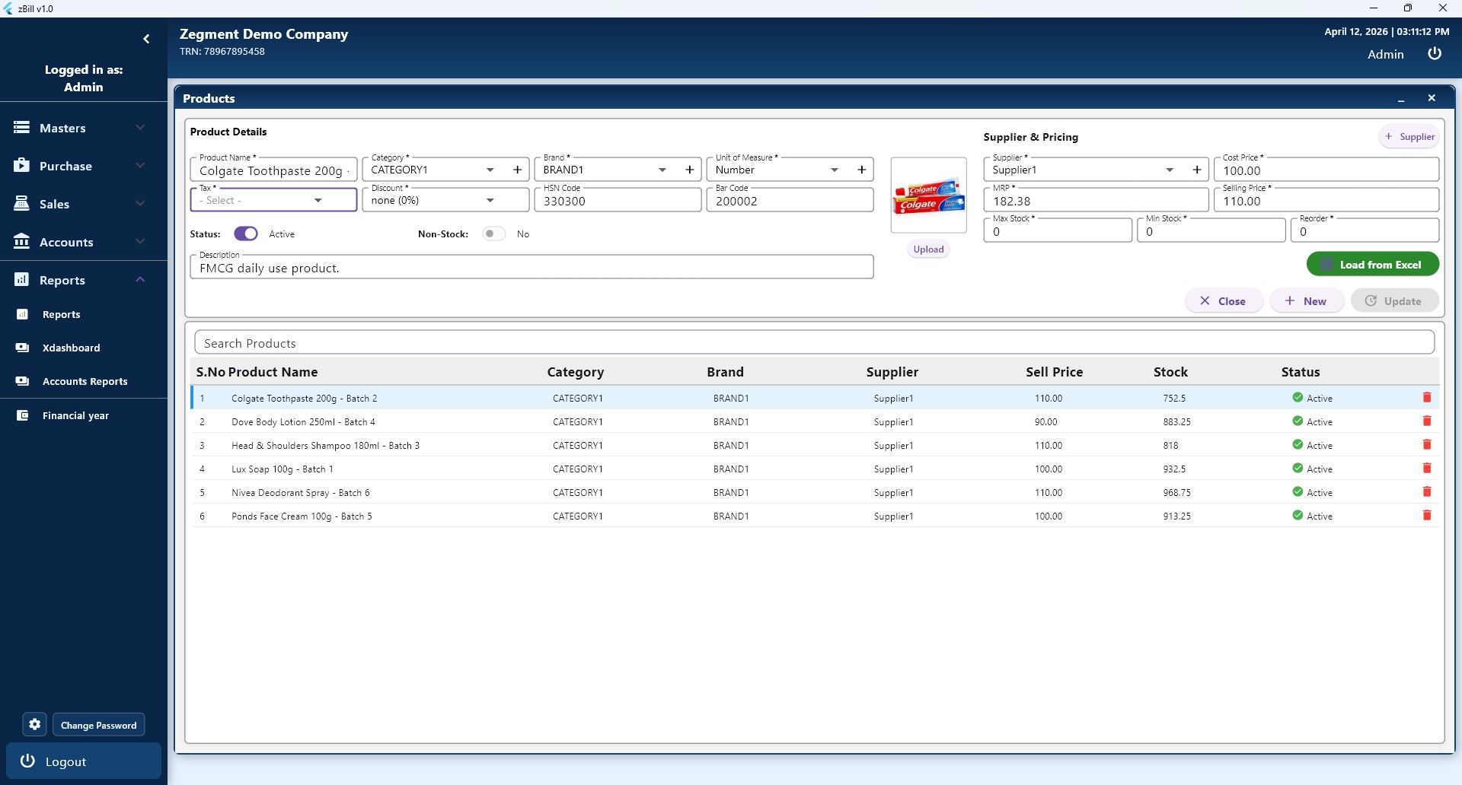
Task: Click the Load from Excel button
Action: (1372, 265)
